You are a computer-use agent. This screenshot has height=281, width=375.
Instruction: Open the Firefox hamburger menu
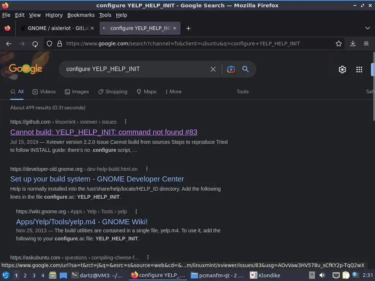(x=366, y=44)
